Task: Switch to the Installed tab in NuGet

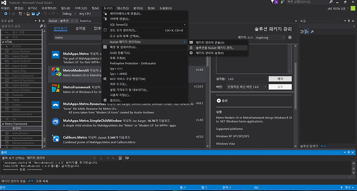Action: click(80, 29)
